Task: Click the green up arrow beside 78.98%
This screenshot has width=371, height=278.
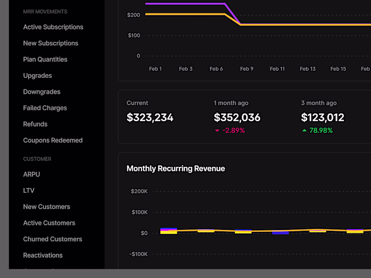Action: (304, 130)
